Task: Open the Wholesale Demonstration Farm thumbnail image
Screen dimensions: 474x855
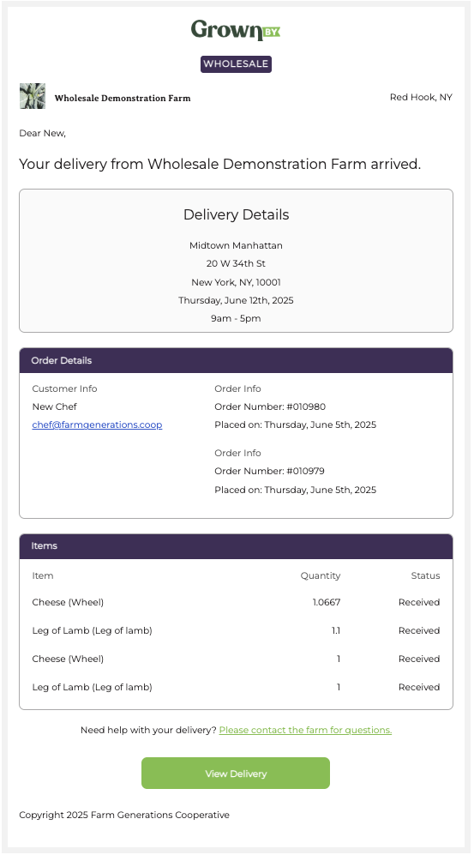Action: point(33,96)
